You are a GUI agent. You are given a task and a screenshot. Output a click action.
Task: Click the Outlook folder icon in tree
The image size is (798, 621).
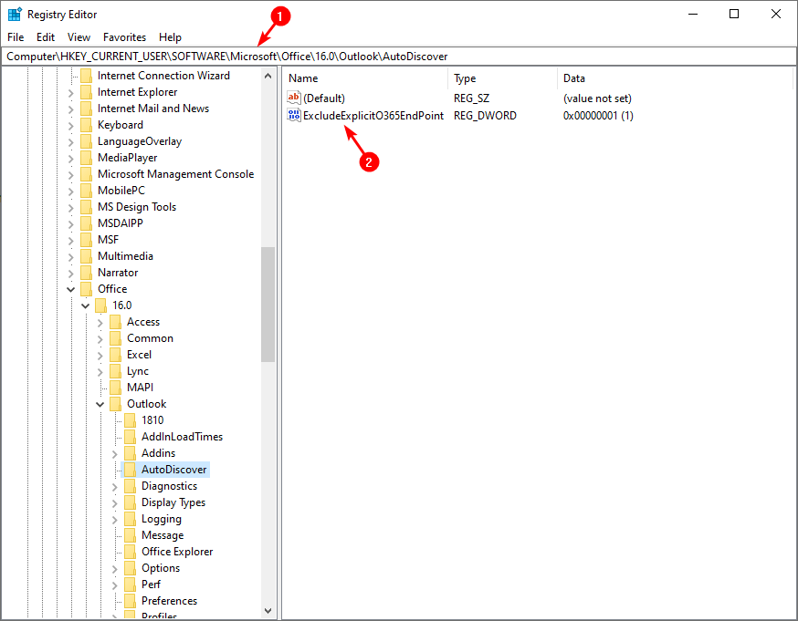pos(117,403)
